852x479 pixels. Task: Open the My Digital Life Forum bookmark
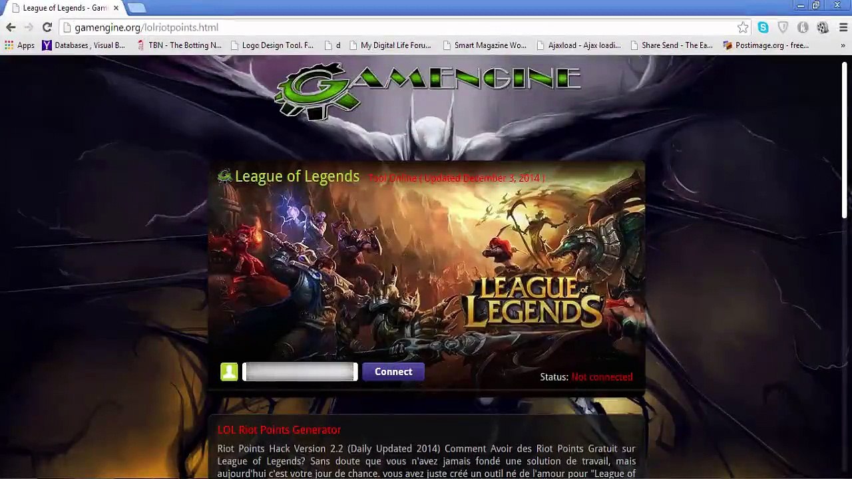pyautogui.click(x=390, y=45)
